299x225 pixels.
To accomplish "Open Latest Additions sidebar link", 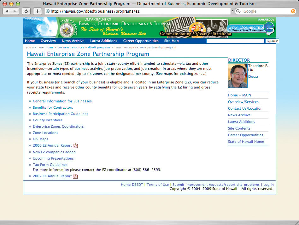I will 242,122.
